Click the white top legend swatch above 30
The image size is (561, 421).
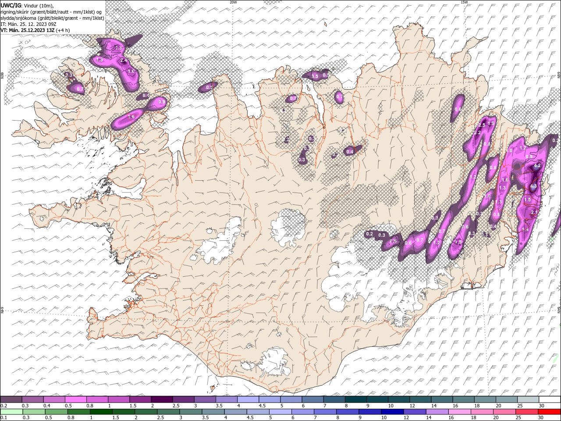point(550,400)
